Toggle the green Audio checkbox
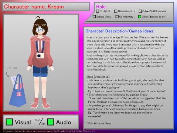The height and width of the screenshot is (133, 177). point(51,122)
